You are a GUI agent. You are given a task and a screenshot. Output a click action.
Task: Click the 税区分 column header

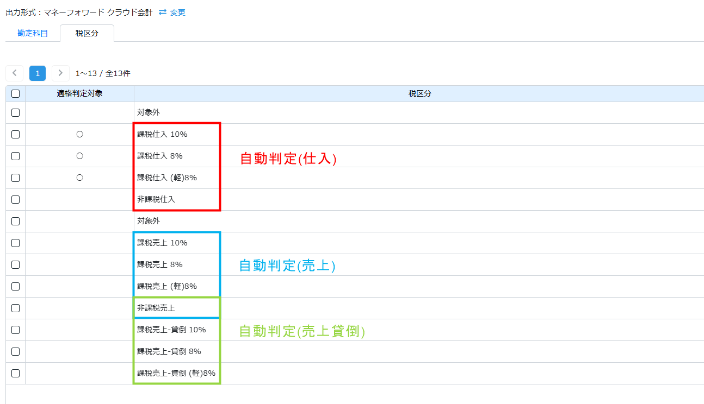(x=419, y=93)
